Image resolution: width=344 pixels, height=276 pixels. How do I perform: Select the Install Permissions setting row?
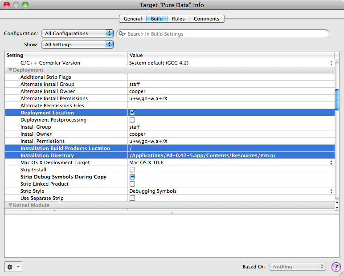(x=170, y=141)
